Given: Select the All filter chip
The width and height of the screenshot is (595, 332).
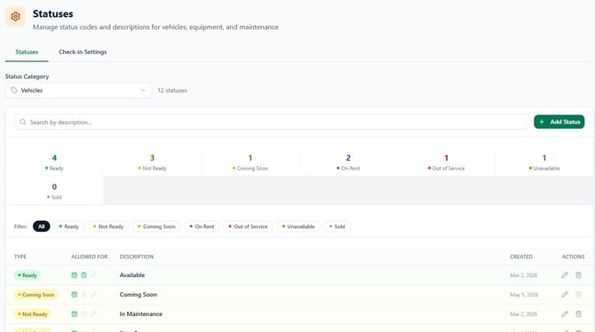Looking at the screenshot, I should pyautogui.click(x=42, y=226).
